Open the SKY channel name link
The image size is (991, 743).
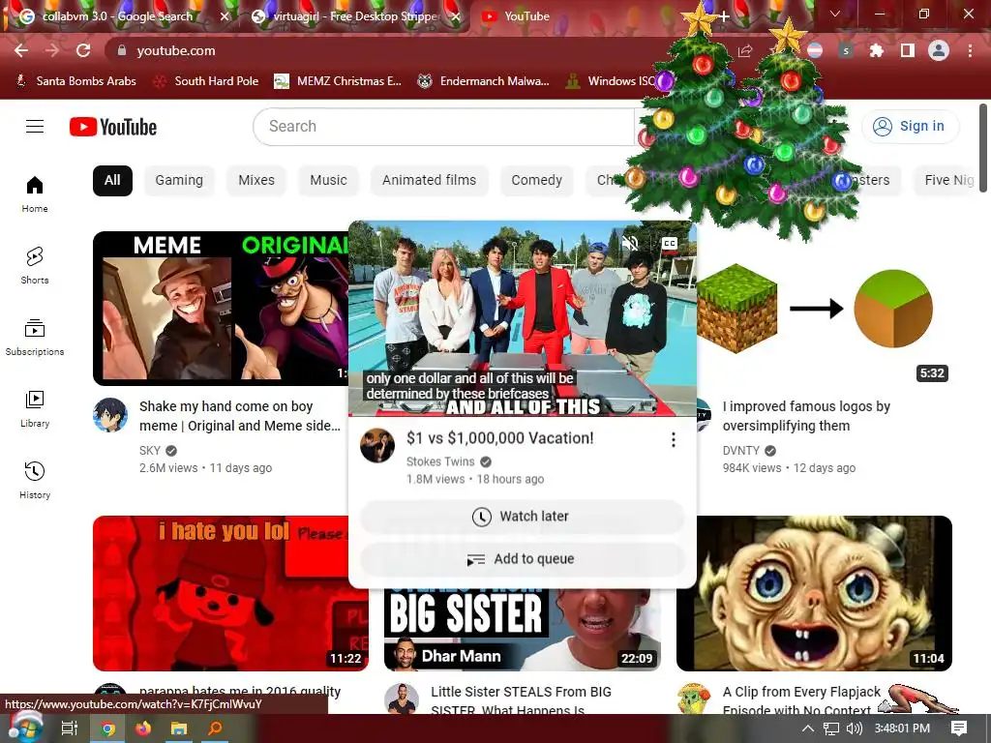click(150, 451)
